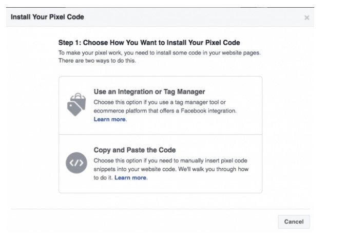Screen dimensions: 346x235
Task: Open Learn more link for manual code
Action: [x=130, y=177]
